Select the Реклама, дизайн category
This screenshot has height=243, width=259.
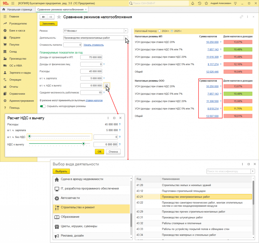click(x=91, y=236)
